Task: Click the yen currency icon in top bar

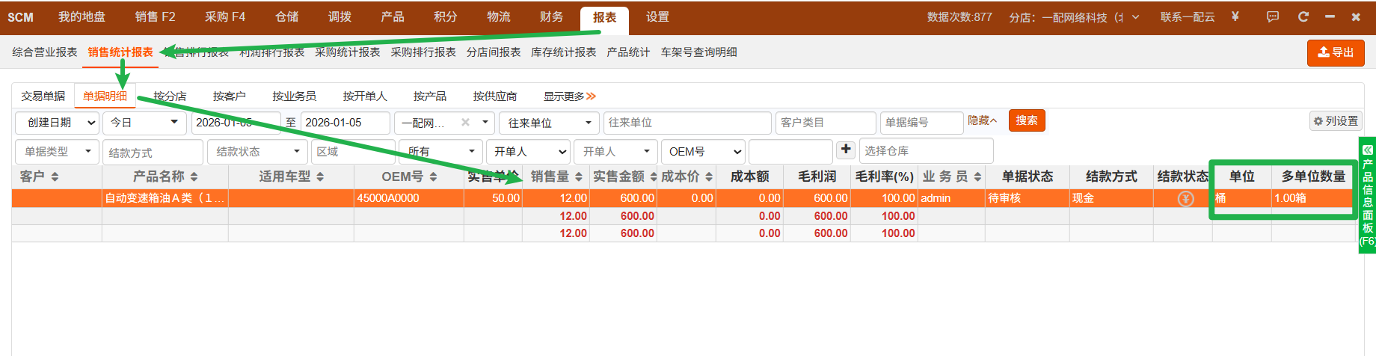Action: [1235, 16]
